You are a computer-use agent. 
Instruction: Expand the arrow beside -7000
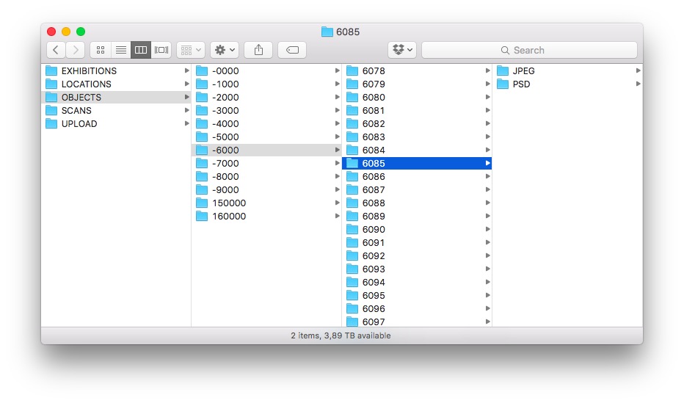(x=337, y=163)
